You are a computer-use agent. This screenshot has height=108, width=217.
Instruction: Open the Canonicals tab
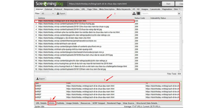pos(155,9)
